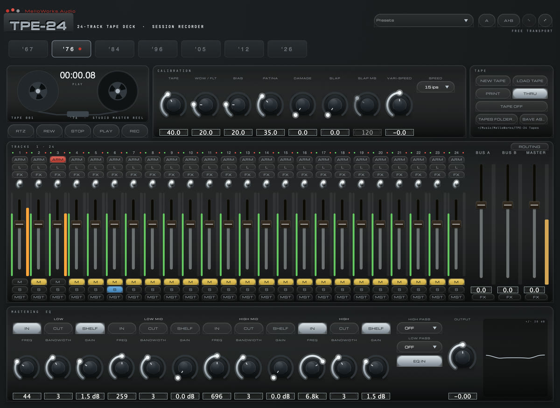The width and height of the screenshot is (560, 408).
Task: Click the HIGH MID FREQ knob
Action: tap(217, 368)
